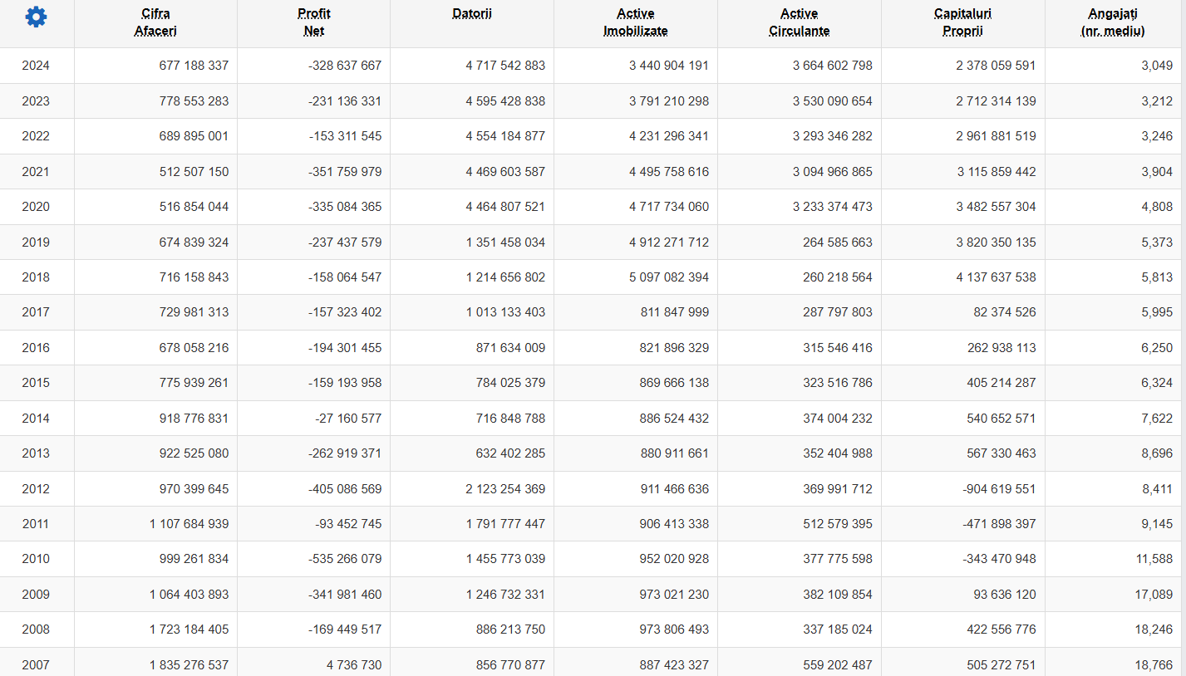
Task: Click debts value 716 848 788
Action: [x=510, y=419]
